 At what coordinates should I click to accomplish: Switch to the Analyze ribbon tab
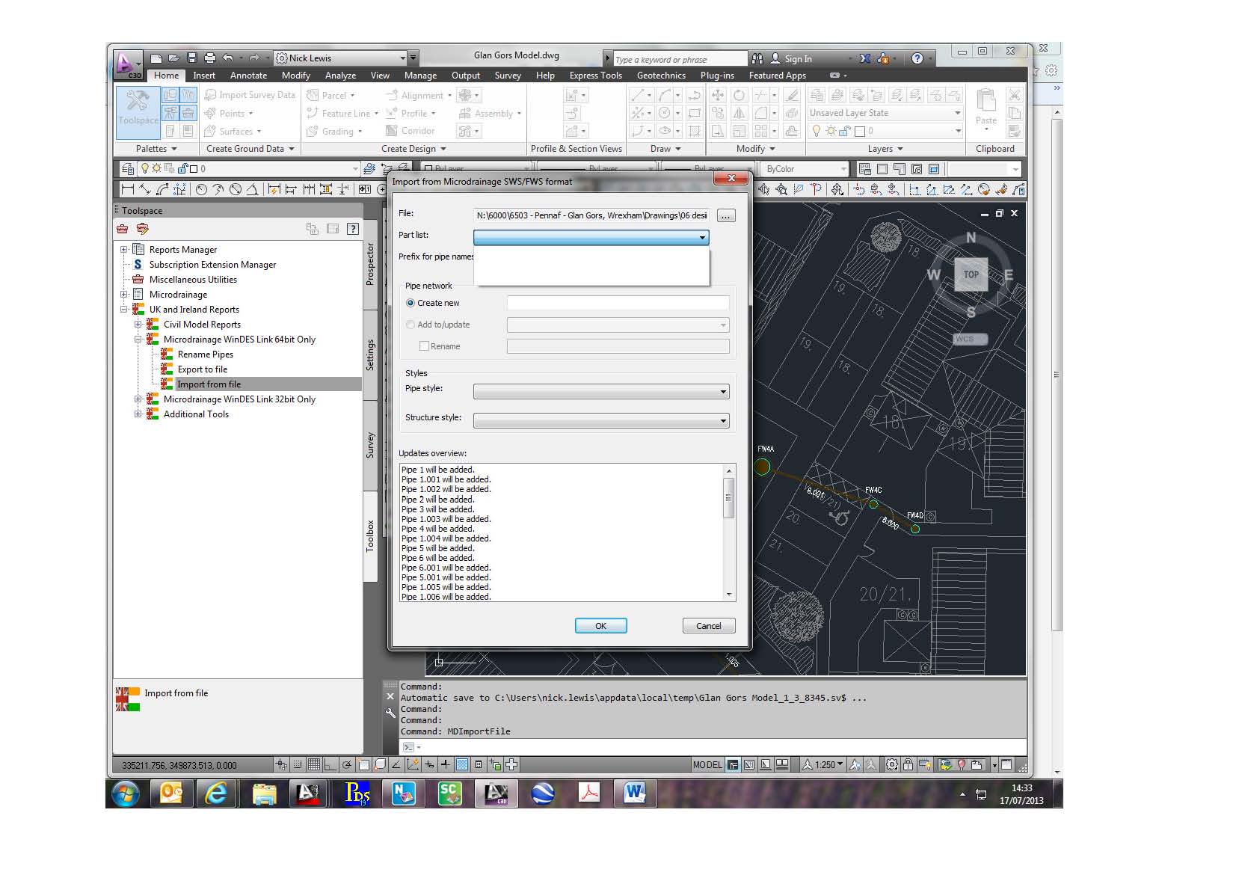pyautogui.click(x=340, y=76)
